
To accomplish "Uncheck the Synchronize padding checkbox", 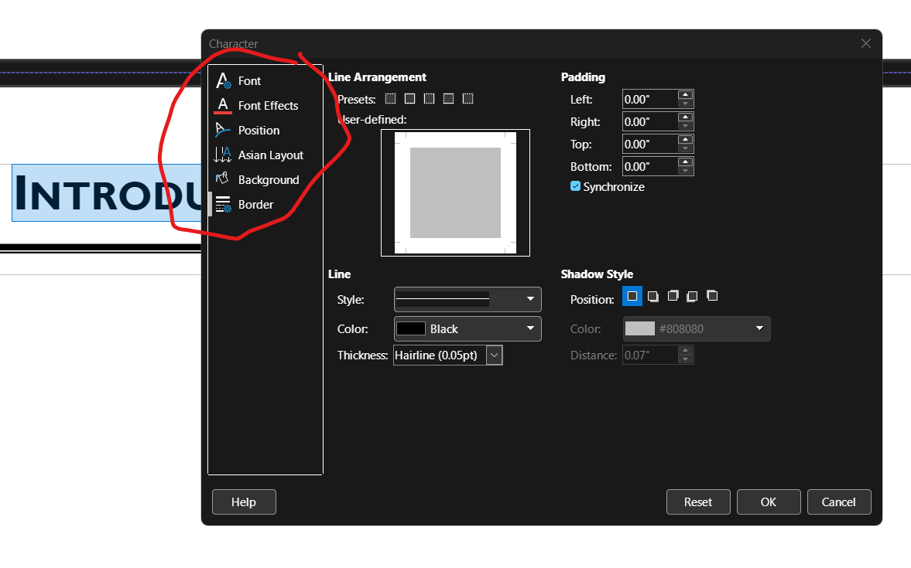I will tap(575, 186).
